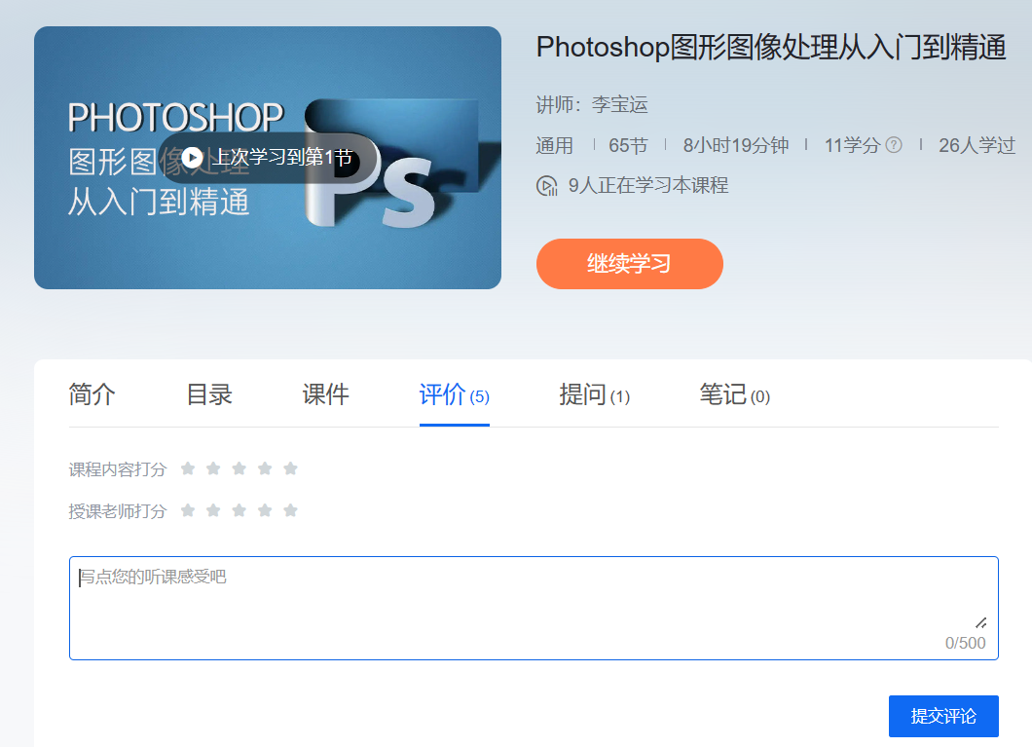This screenshot has height=747, width=1032.
Task: Click the 课程内容打分 label
Action: click(x=118, y=469)
